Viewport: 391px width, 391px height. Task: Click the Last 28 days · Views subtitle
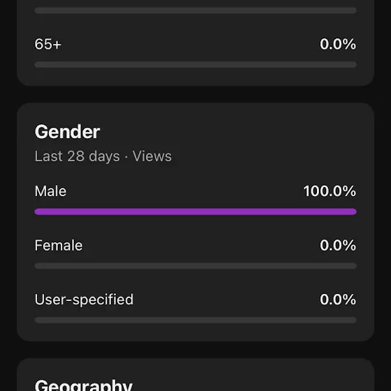click(x=103, y=156)
